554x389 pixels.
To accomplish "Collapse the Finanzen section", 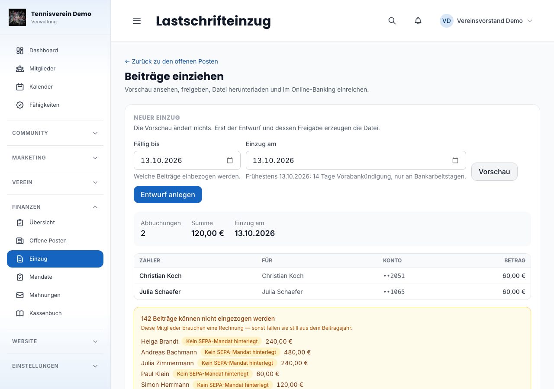I will coord(55,207).
